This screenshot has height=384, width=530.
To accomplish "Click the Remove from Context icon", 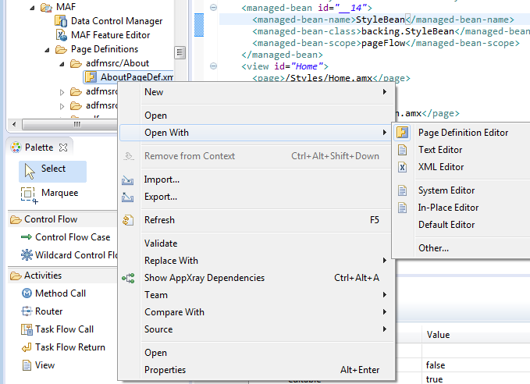I will pos(129,156).
